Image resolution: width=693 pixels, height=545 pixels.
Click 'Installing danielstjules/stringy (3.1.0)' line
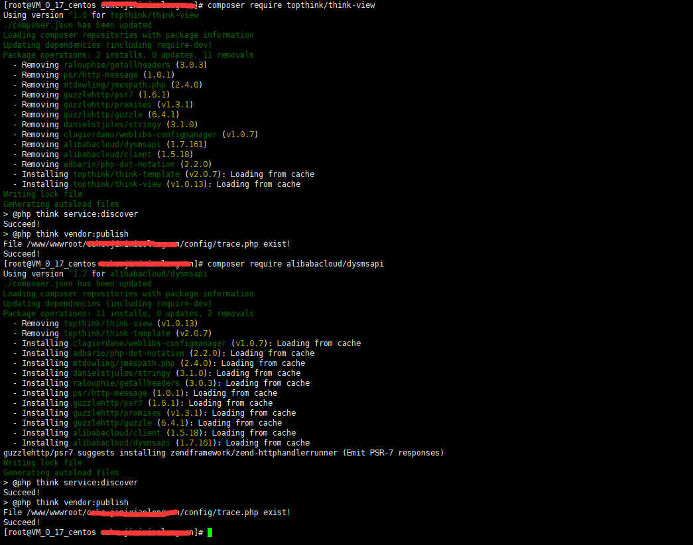[157, 373]
